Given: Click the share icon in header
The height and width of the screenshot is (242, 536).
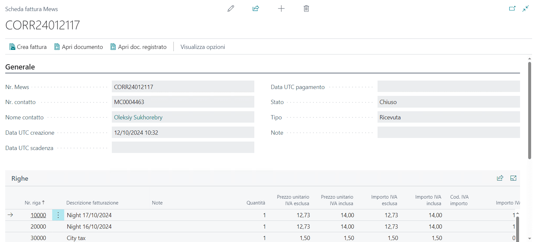Looking at the screenshot, I should coord(256,9).
